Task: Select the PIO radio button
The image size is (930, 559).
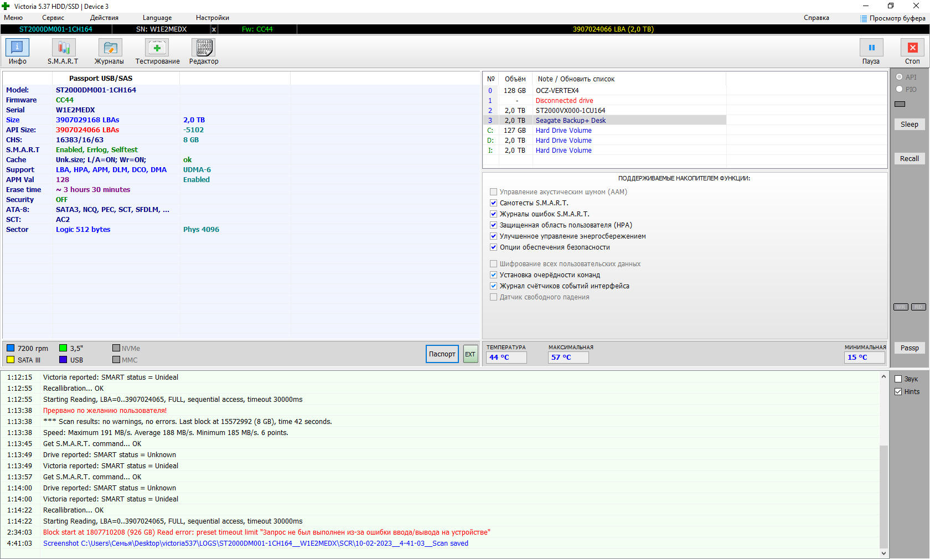Action: point(900,89)
